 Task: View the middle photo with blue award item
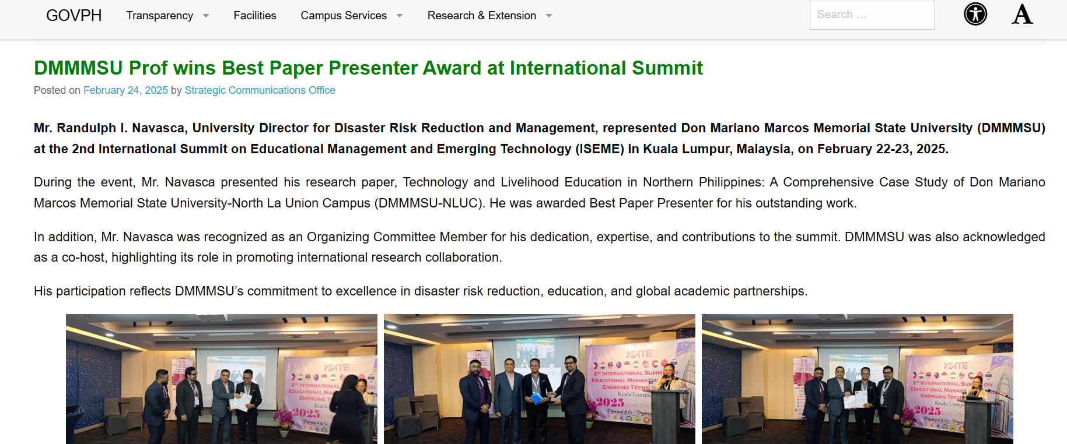point(540,379)
